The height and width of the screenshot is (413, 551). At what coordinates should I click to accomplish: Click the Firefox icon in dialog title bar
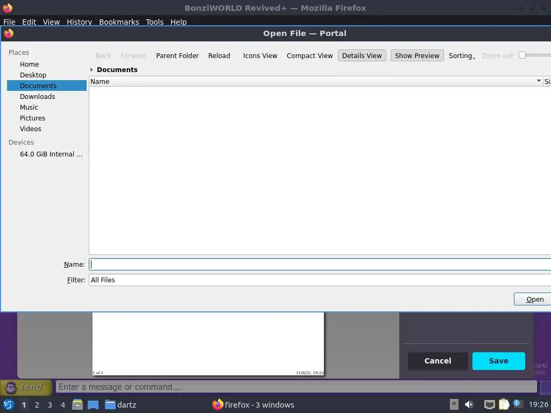(x=9, y=33)
